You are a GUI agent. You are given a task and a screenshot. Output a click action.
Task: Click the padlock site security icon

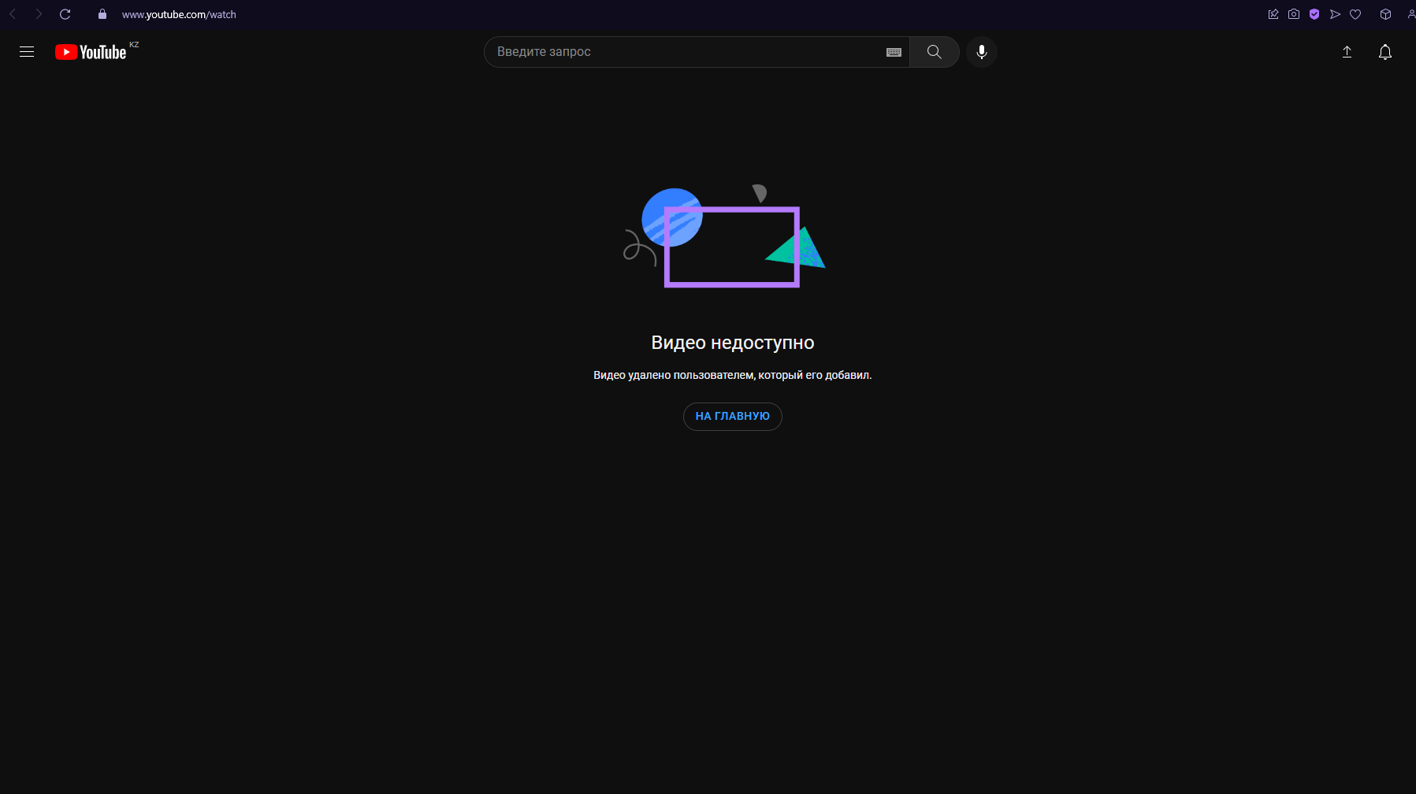[102, 14]
